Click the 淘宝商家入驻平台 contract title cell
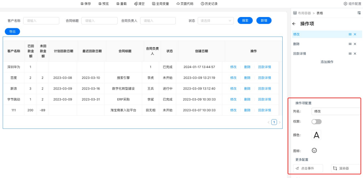The height and width of the screenshot is (178, 363). click(123, 110)
